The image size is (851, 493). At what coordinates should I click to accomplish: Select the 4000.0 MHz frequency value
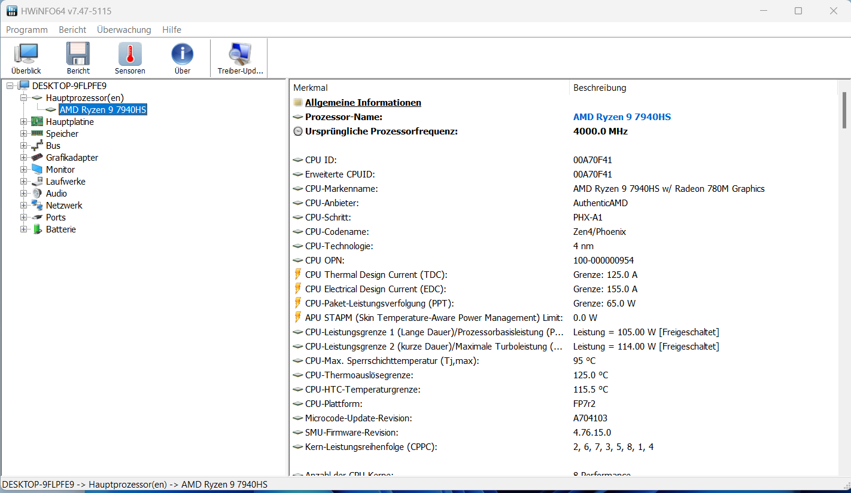click(x=600, y=131)
